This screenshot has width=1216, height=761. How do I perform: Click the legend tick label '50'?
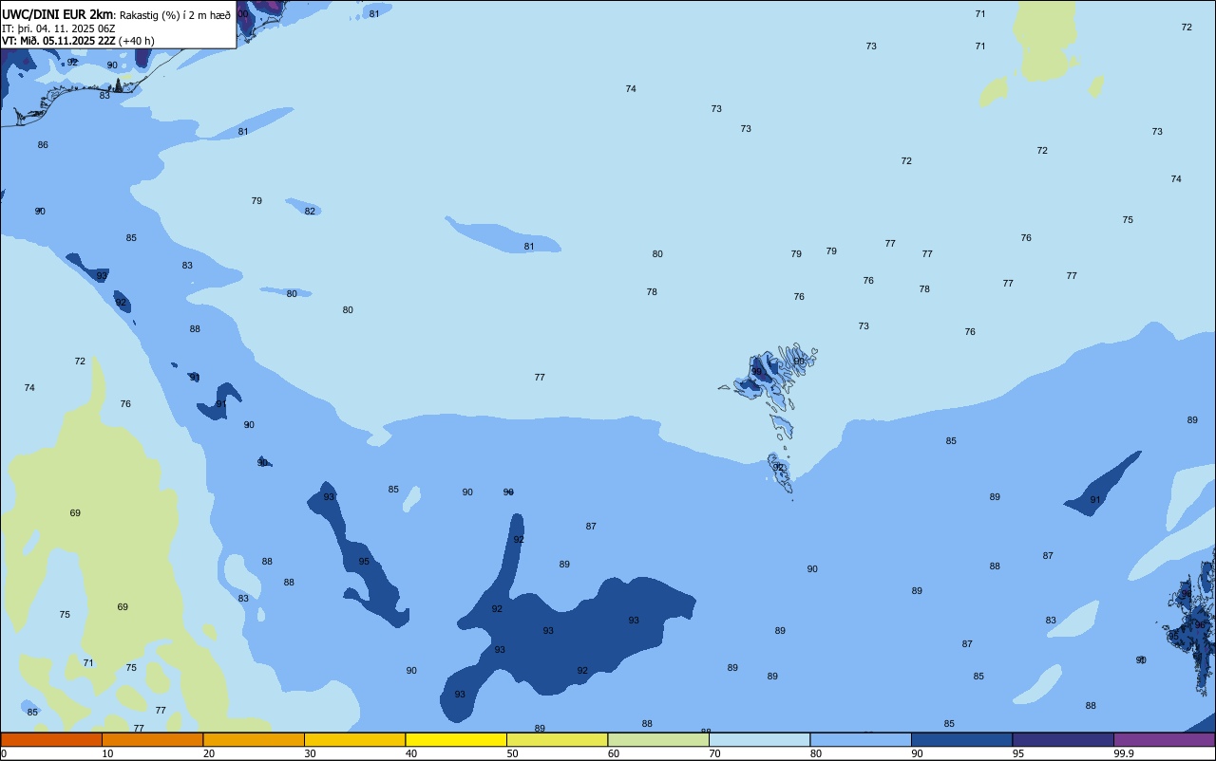tap(512, 753)
